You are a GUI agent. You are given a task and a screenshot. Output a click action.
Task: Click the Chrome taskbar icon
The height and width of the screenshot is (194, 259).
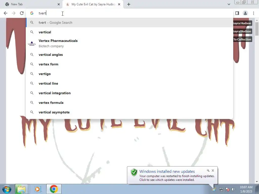pos(54,189)
